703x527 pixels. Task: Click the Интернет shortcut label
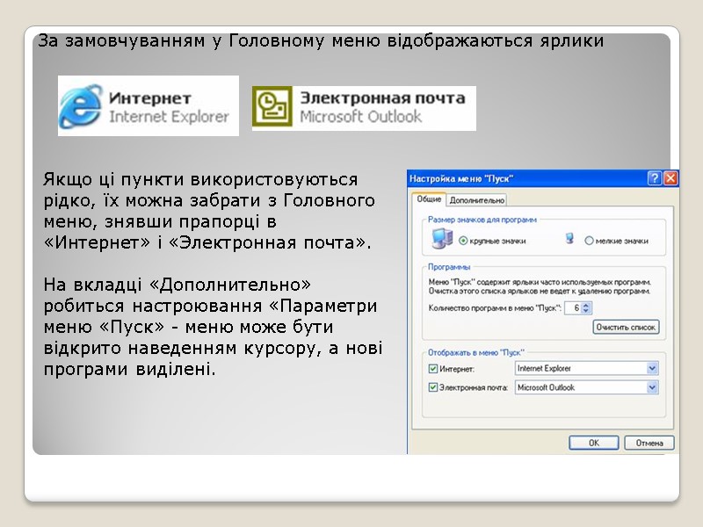point(150,98)
